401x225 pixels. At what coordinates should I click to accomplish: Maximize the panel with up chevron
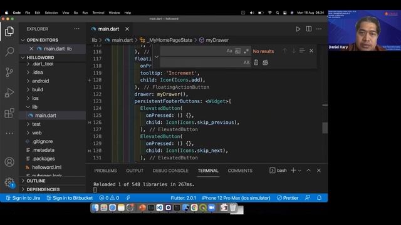[309, 171]
